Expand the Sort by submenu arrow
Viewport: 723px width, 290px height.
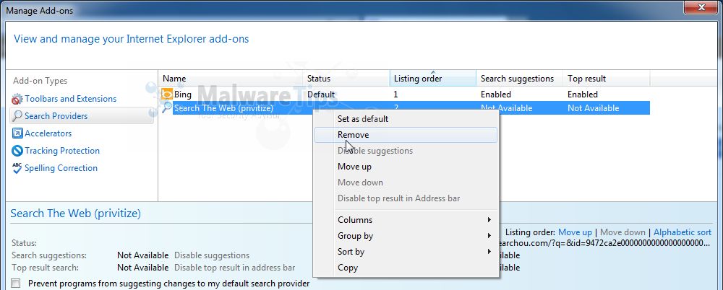[489, 251]
